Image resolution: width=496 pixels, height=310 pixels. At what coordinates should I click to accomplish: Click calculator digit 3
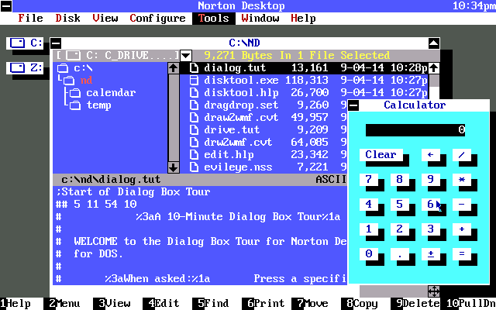[x=431, y=229]
